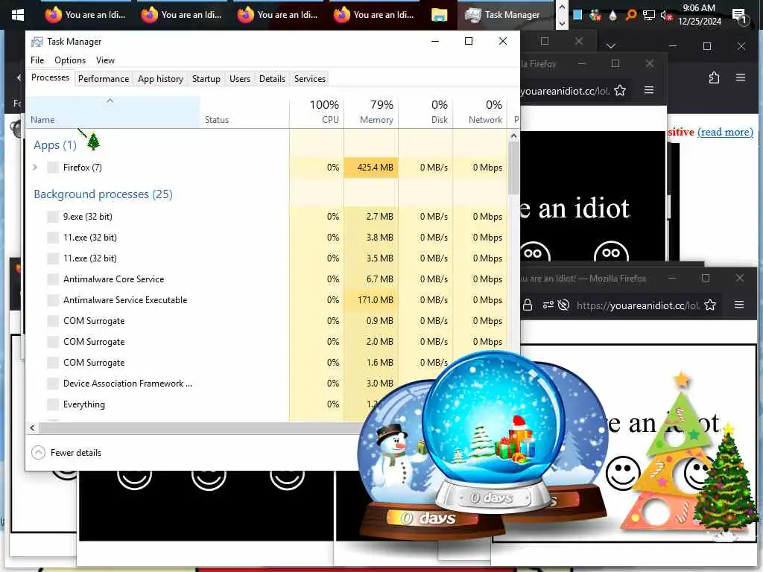763x572 pixels.
Task: Open hamburger menu in lower Firefox window
Action: click(739, 305)
